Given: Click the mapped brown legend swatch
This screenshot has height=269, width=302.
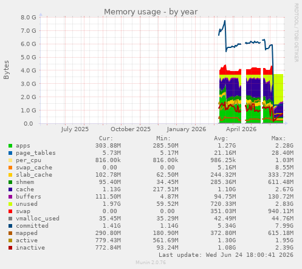Looking at the screenshot, I should (10, 233).
